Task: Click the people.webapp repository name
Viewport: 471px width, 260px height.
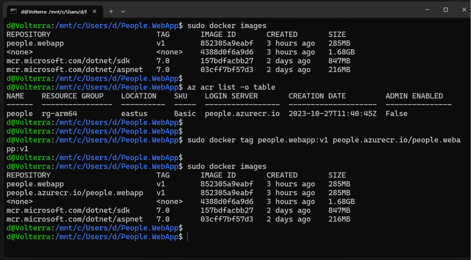Action: pos(35,43)
